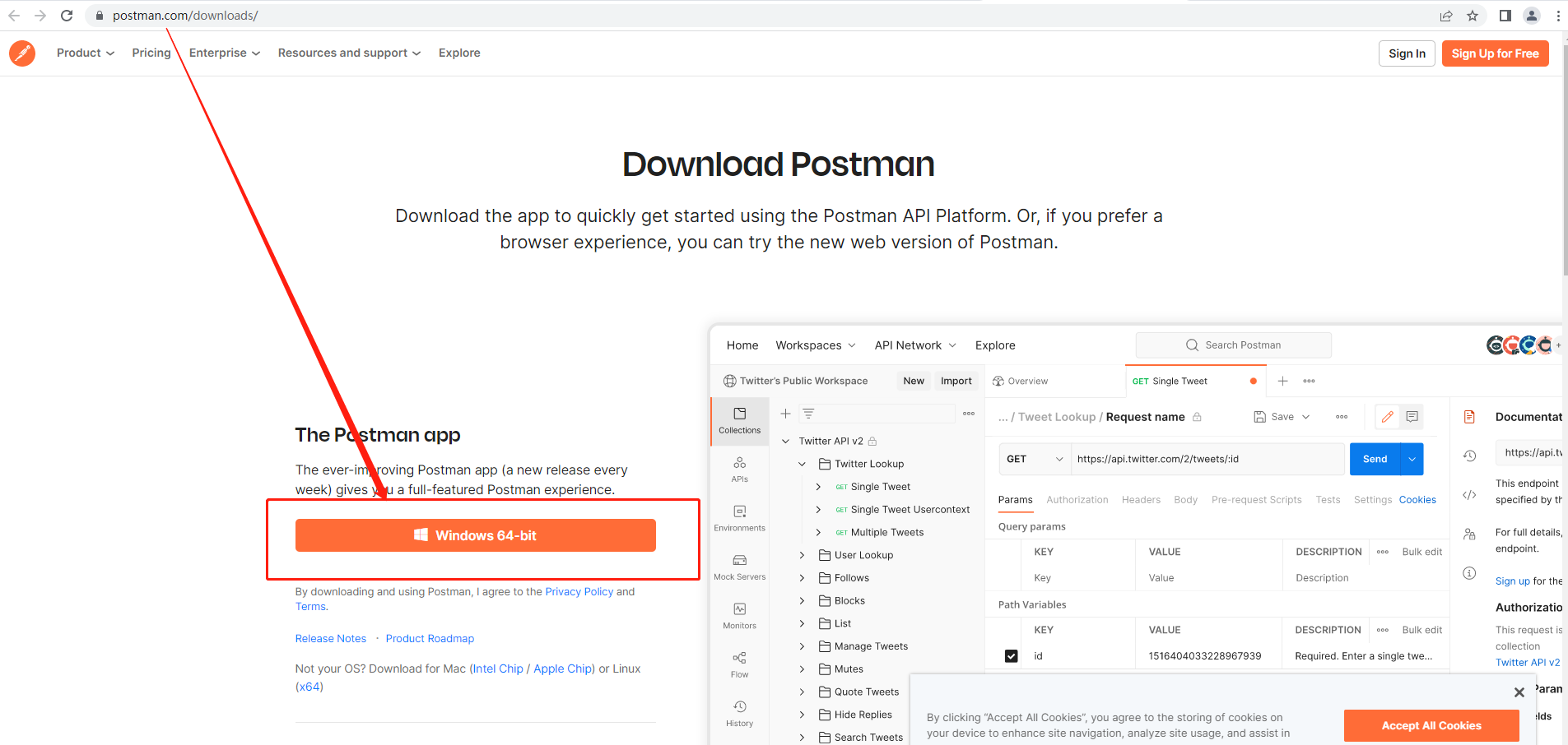Expand the User Lookup folder
This screenshot has width=1568, height=745.
(x=802, y=555)
